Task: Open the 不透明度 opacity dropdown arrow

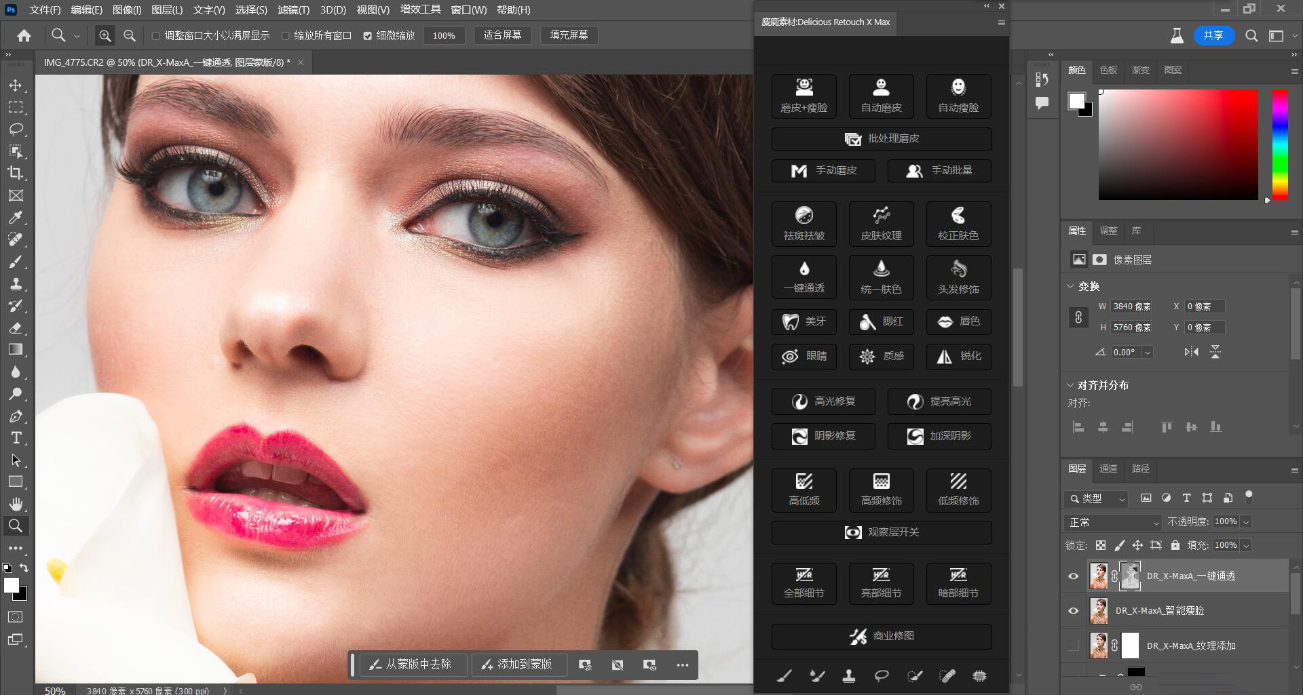Action: pos(1246,522)
